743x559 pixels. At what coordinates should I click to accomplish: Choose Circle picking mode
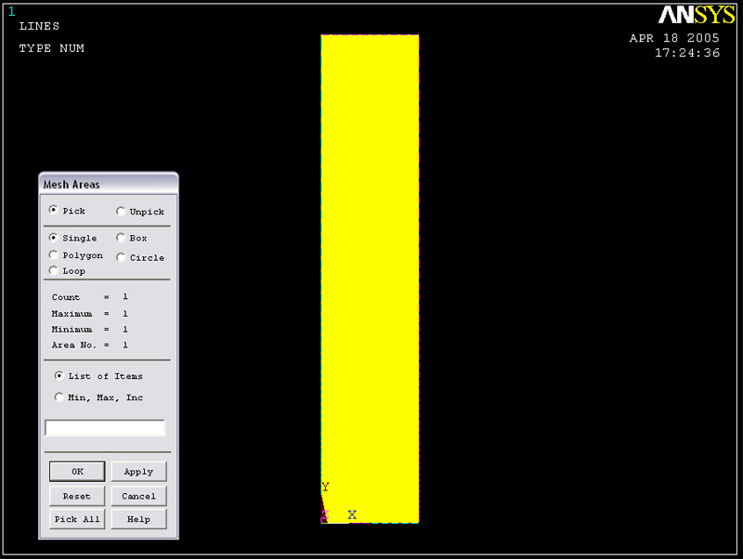point(121,257)
